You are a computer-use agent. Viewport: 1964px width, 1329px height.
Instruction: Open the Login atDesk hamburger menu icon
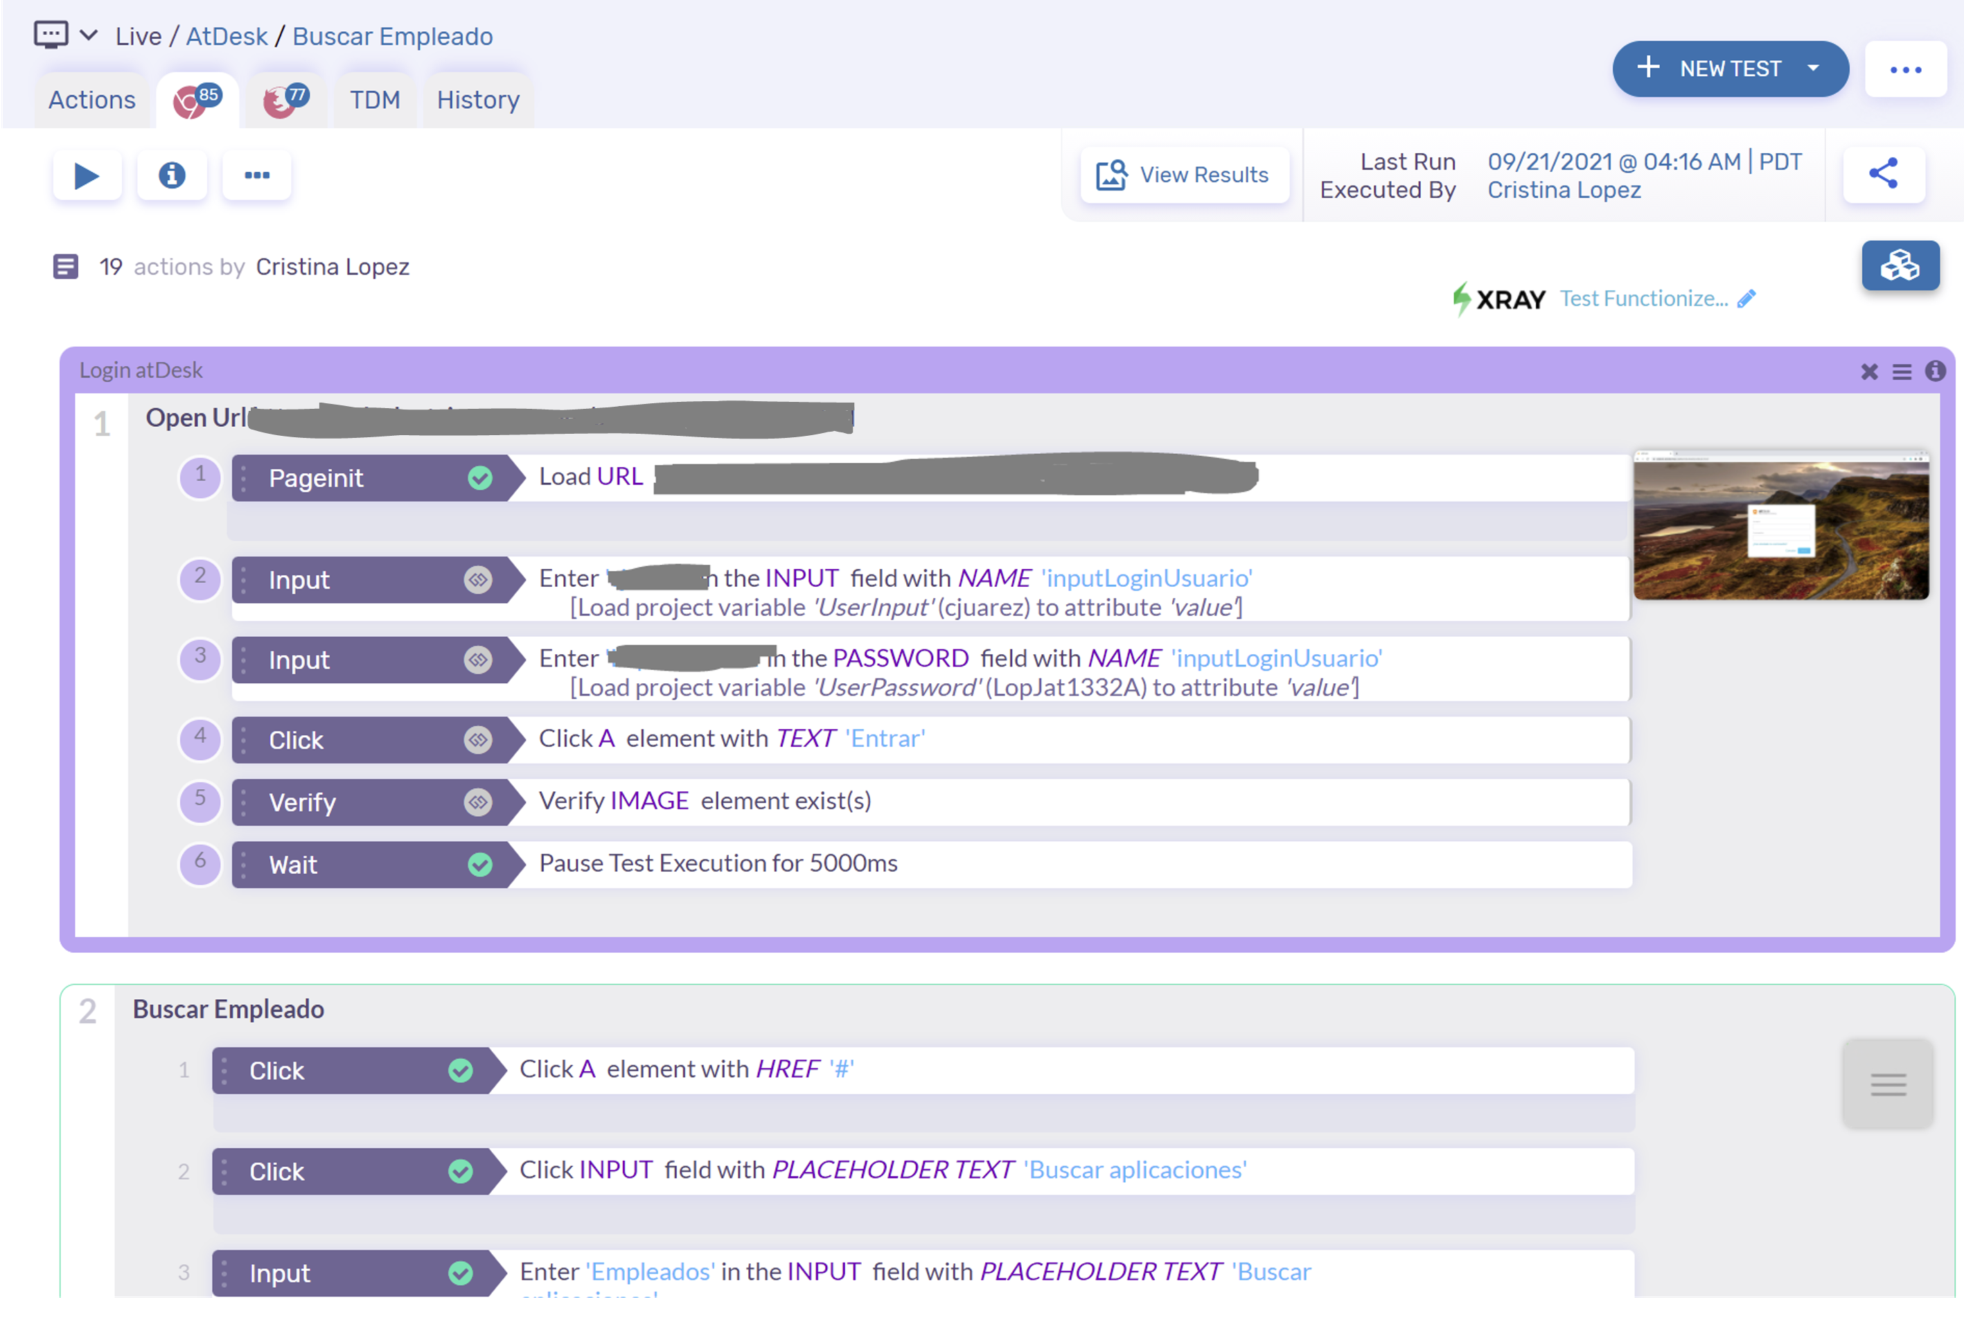point(1902,372)
